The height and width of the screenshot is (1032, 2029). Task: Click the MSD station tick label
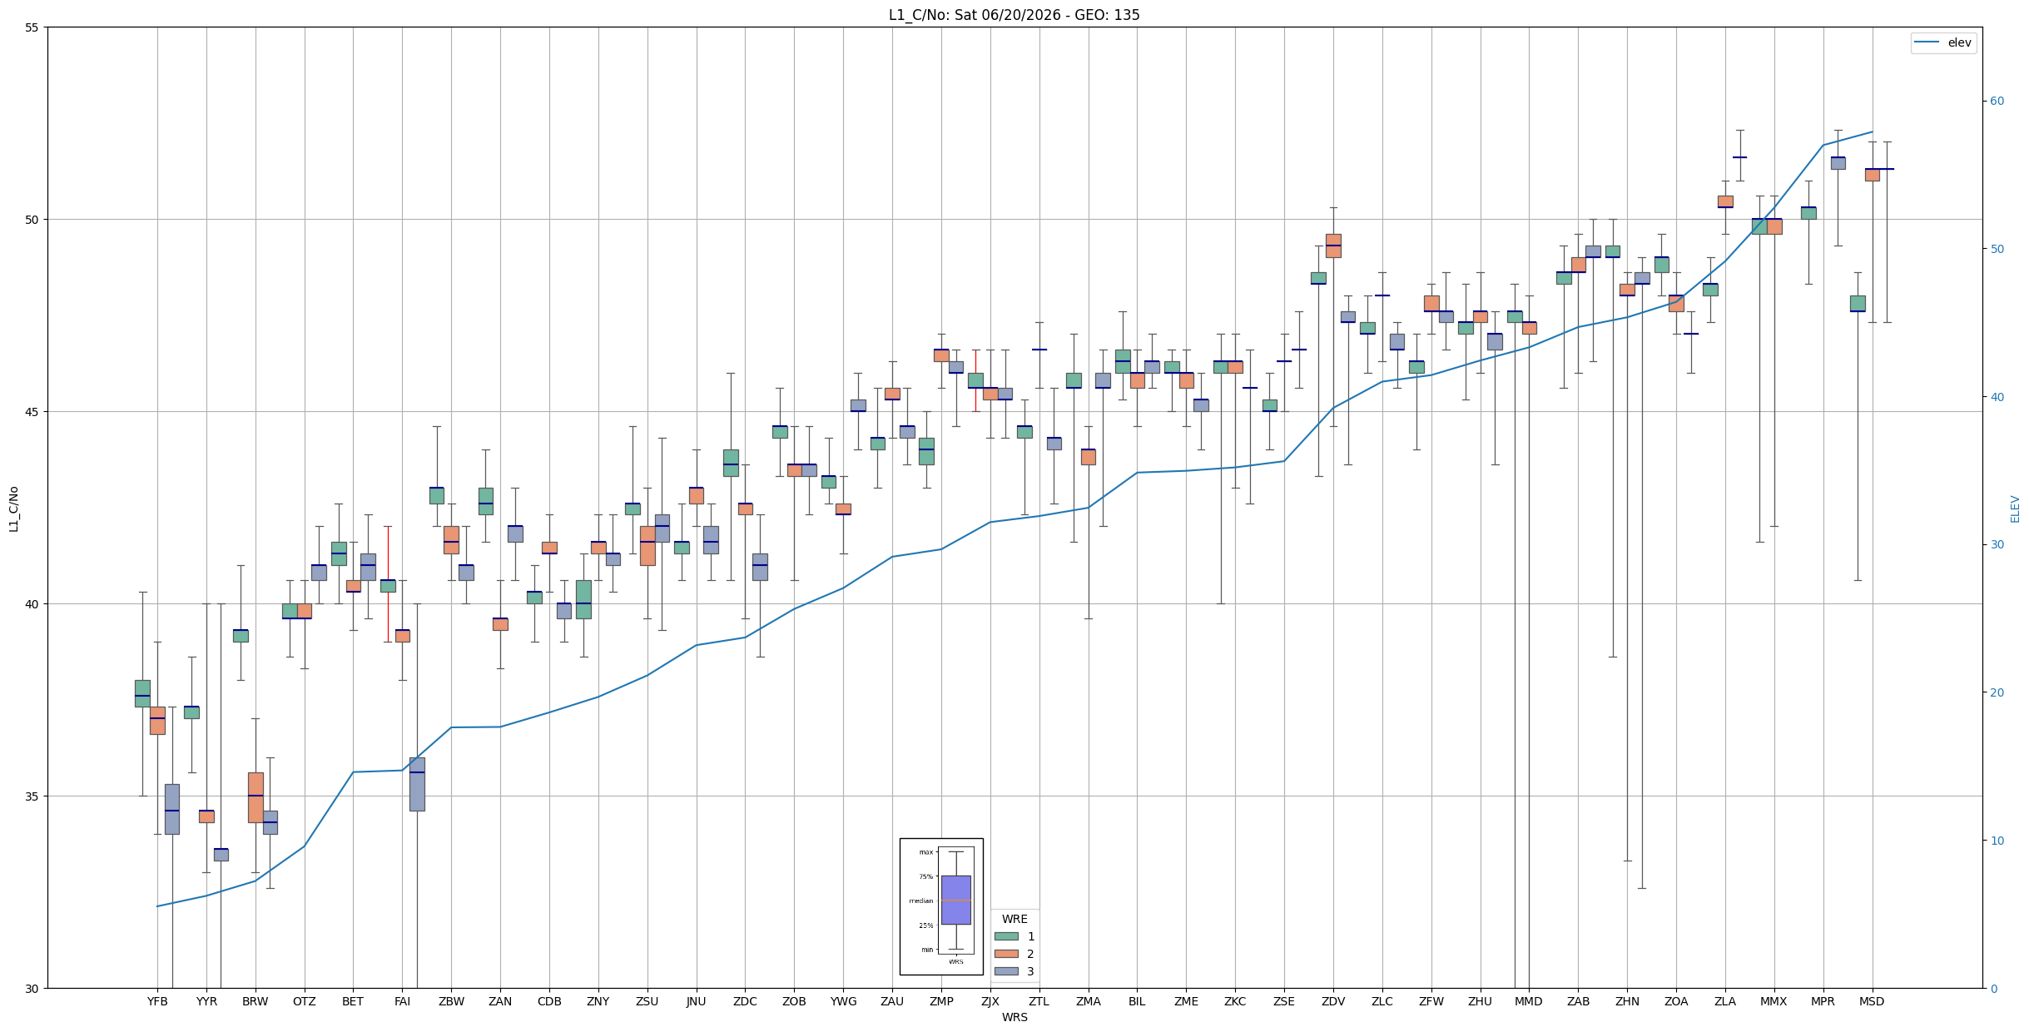[1872, 1001]
